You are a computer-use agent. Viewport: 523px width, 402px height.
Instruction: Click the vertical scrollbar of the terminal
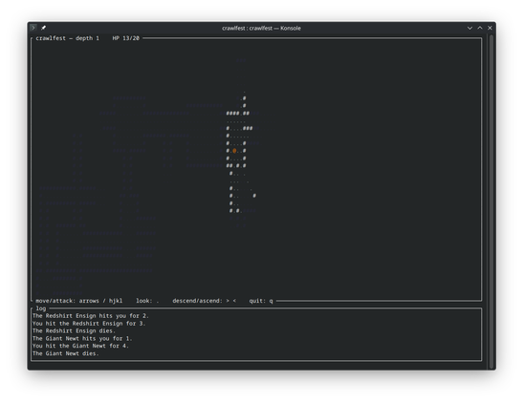(491, 201)
